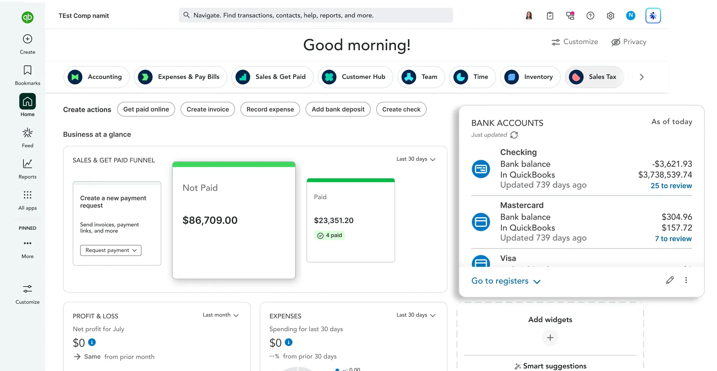
Task: Open the notifications devices icon
Action: coord(570,15)
